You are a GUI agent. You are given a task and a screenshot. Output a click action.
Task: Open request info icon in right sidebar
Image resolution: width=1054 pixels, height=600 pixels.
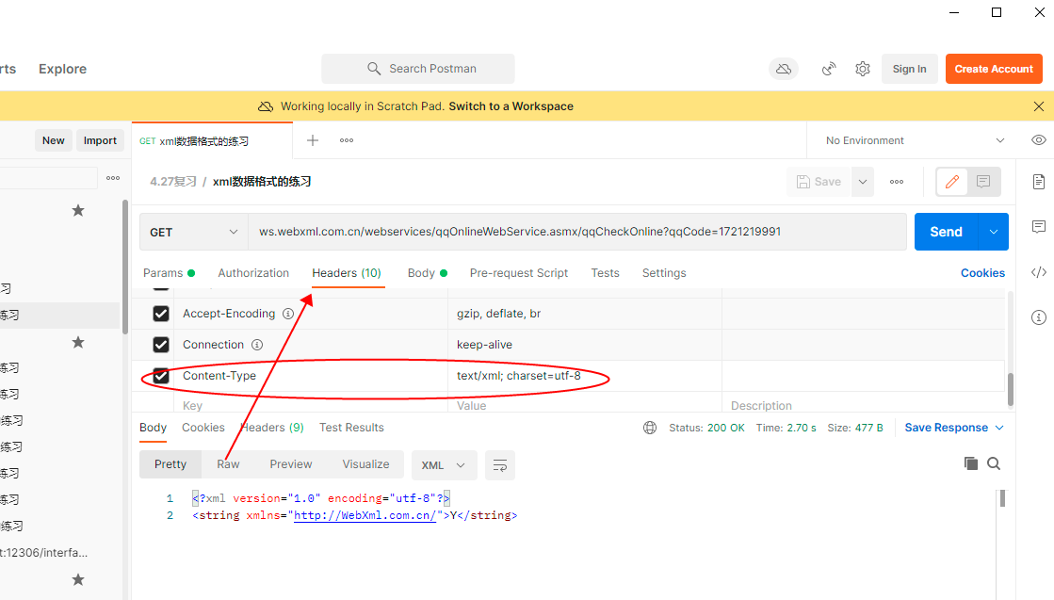[1039, 317]
